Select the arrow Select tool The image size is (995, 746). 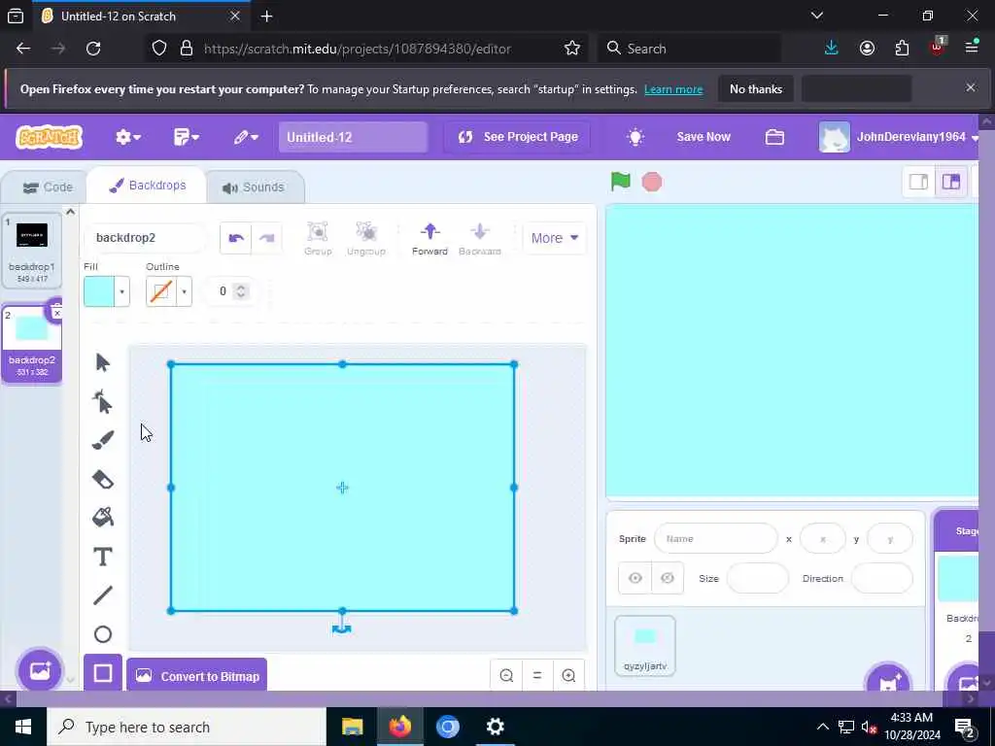(103, 363)
